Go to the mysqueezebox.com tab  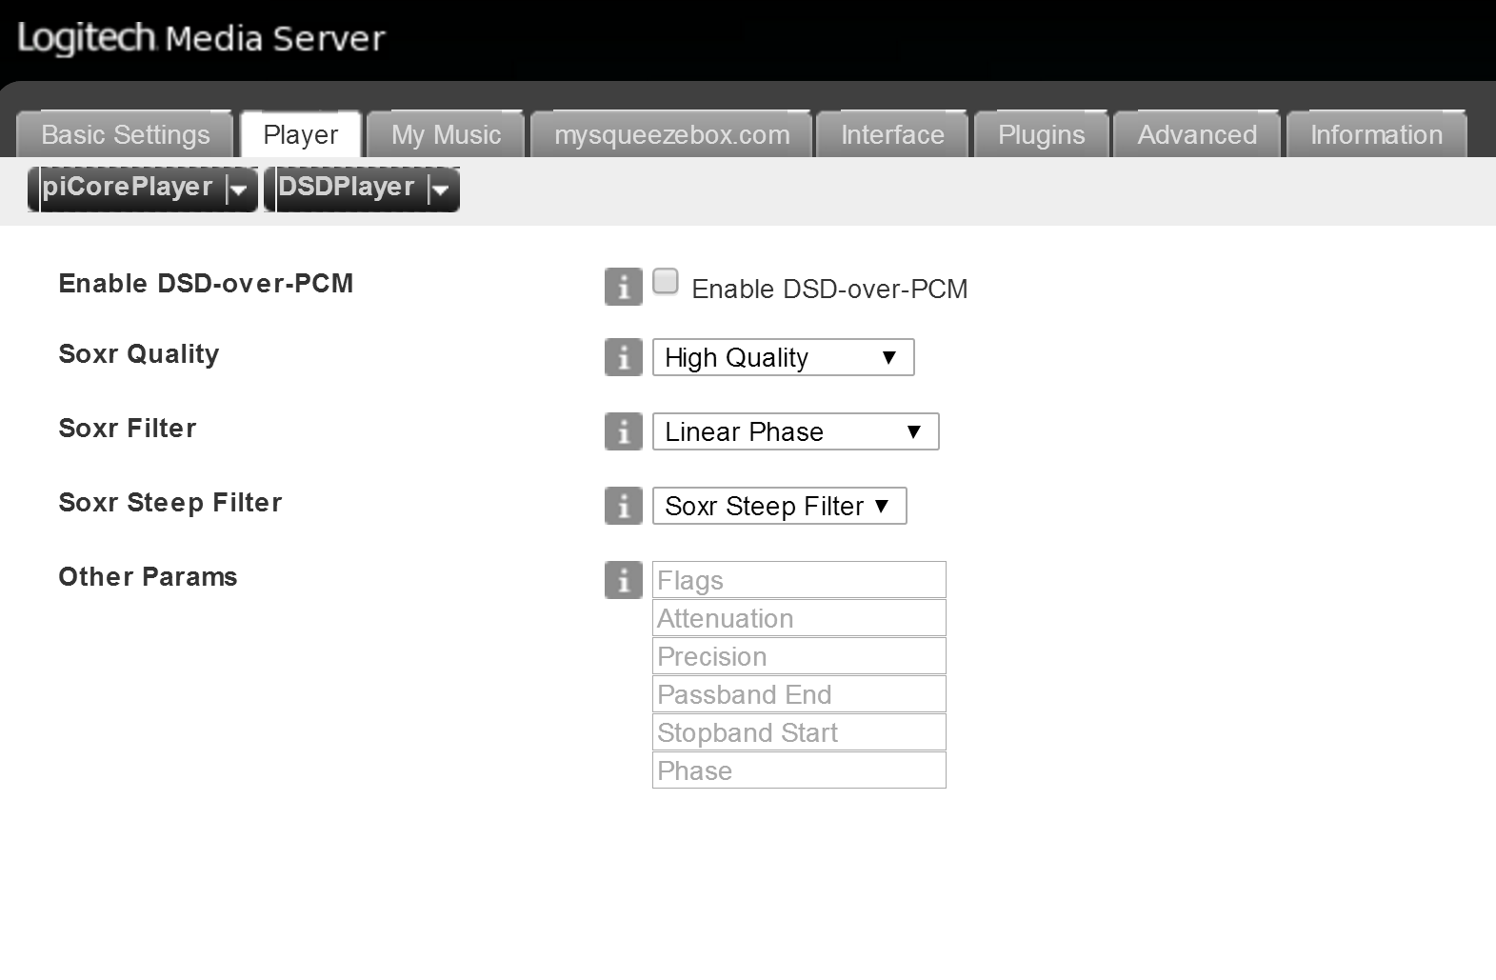click(671, 134)
